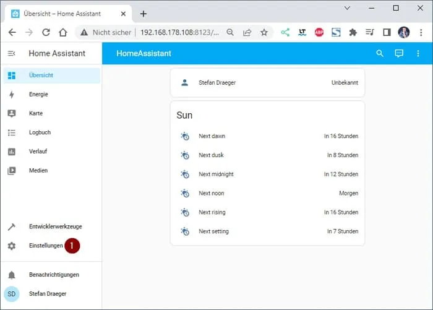Reload the page in the browser
Viewport: 433px width, 310px height.
pos(46,32)
